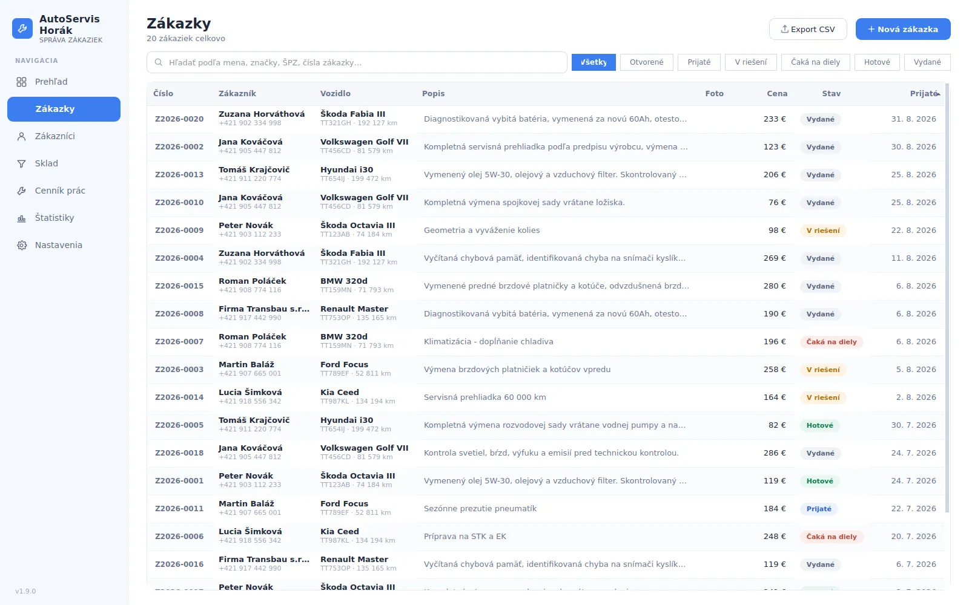Filter by Otvorené orders

(x=647, y=62)
